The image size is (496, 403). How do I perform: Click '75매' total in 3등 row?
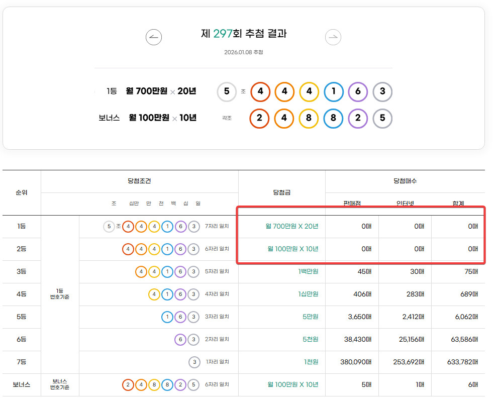(471, 272)
